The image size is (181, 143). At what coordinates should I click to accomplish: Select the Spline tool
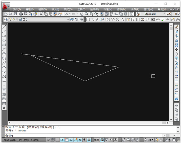4,63
